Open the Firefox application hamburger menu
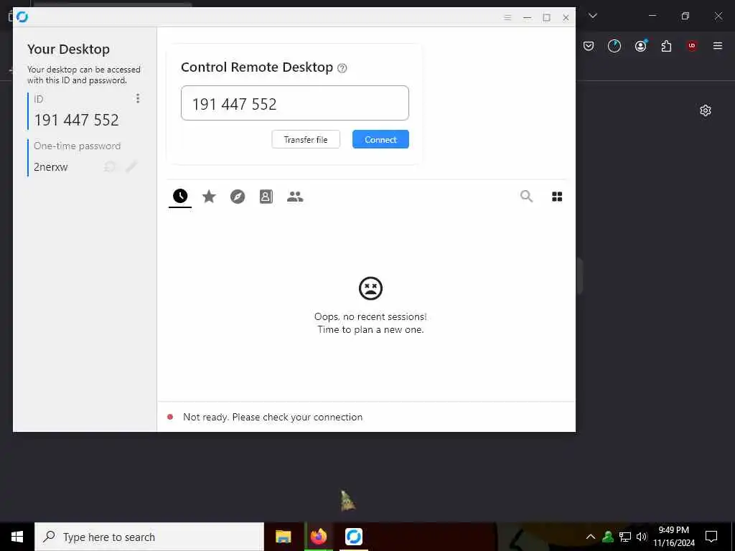 [x=718, y=45]
